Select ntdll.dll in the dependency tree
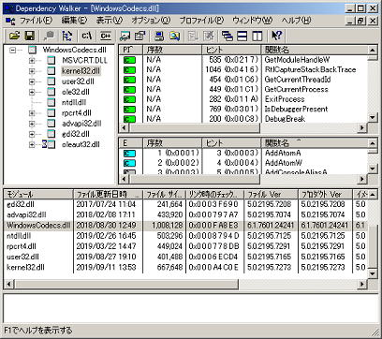This screenshot has width=382, height=339. (x=74, y=102)
